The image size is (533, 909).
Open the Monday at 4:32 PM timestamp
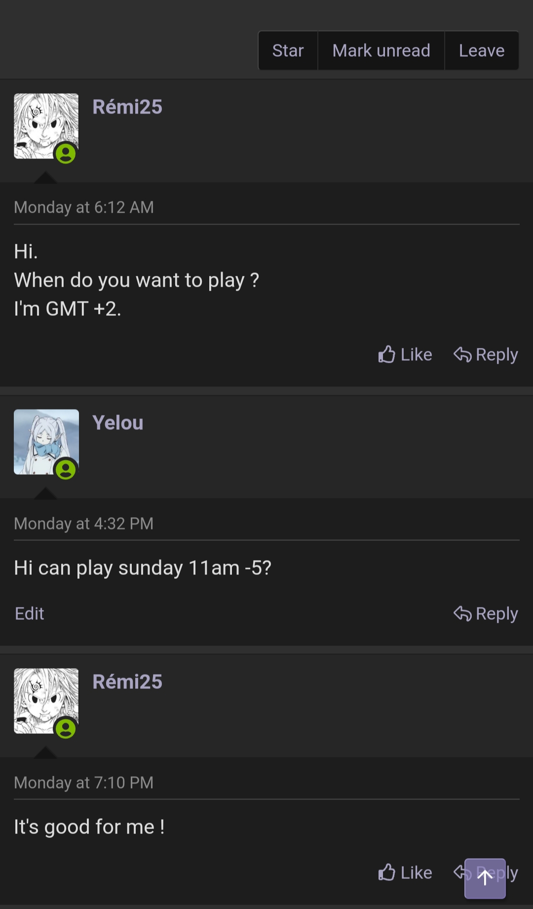click(84, 523)
